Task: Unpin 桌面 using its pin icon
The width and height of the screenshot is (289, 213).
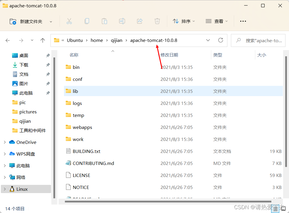Action: (x=48, y=55)
